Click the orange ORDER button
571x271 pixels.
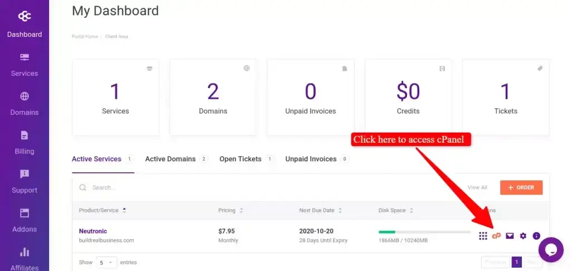521,187
